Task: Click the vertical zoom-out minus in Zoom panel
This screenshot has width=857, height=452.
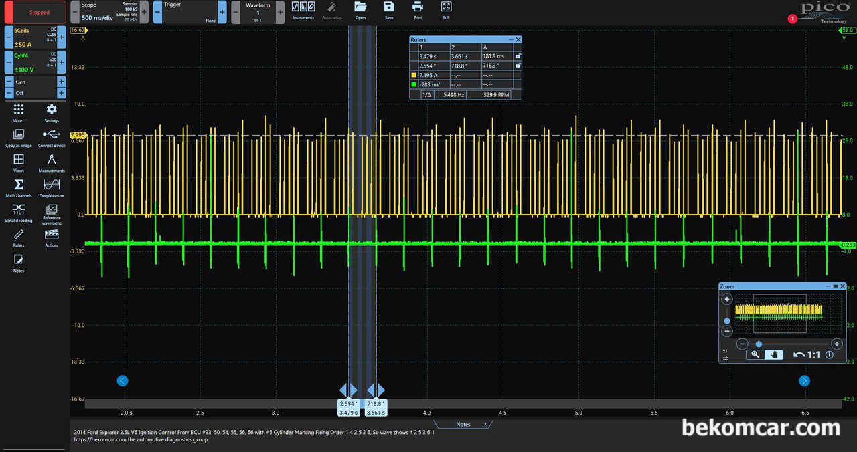Action: point(727,331)
